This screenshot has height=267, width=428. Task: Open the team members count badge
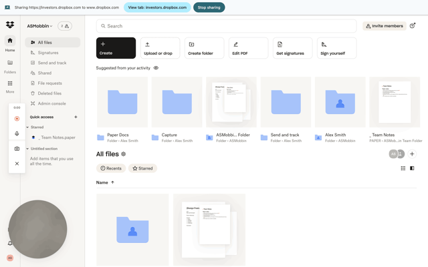[65, 26]
